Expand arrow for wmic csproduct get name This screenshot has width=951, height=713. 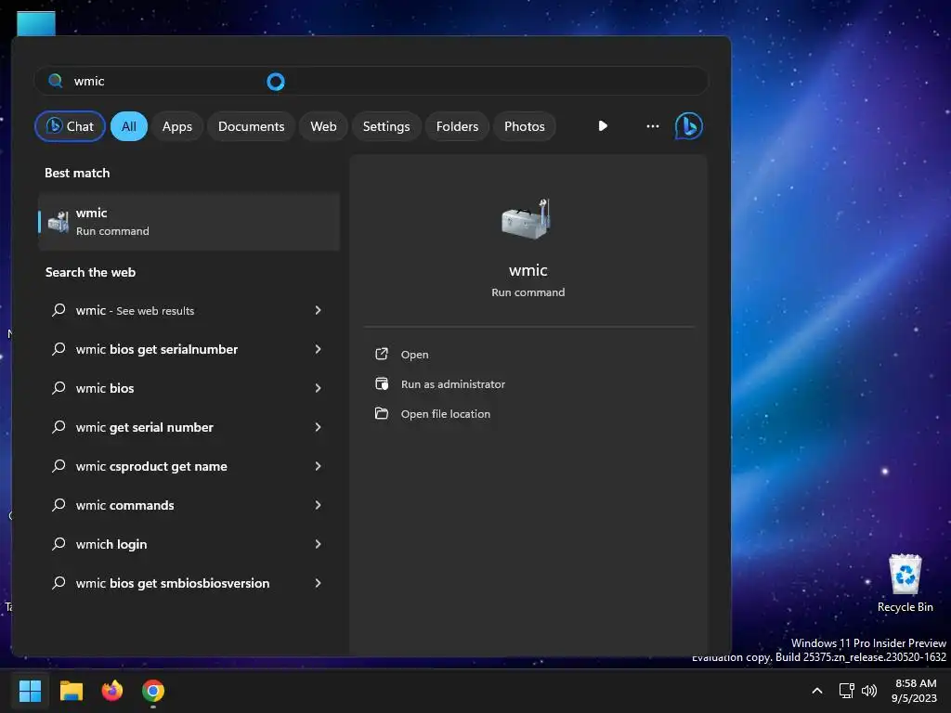(x=318, y=466)
